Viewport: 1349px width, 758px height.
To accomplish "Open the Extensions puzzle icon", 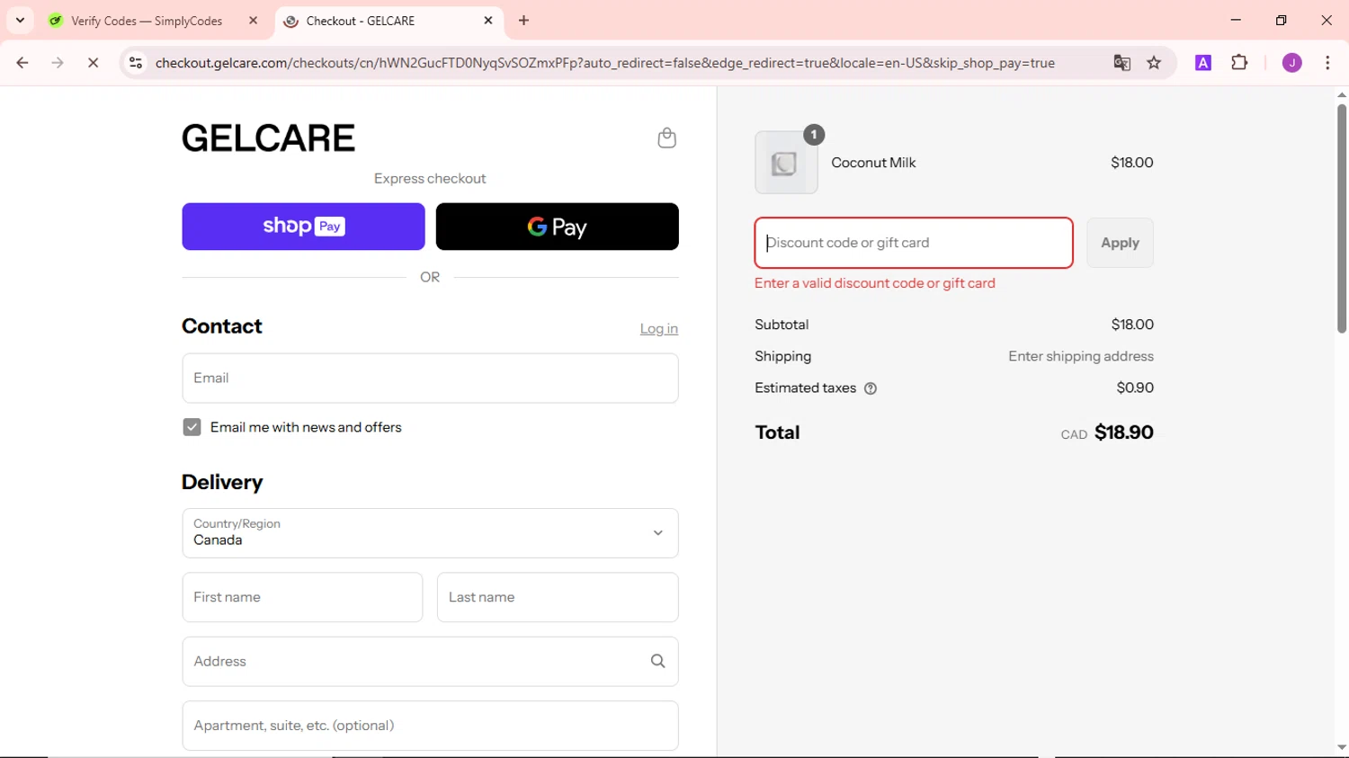I will pyautogui.click(x=1239, y=63).
